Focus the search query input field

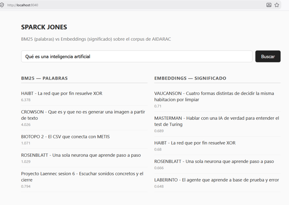click(x=137, y=56)
